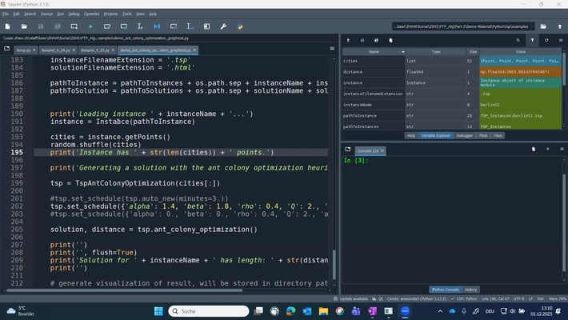
Task: Switch to the Plots tab
Action: (482, 135)
